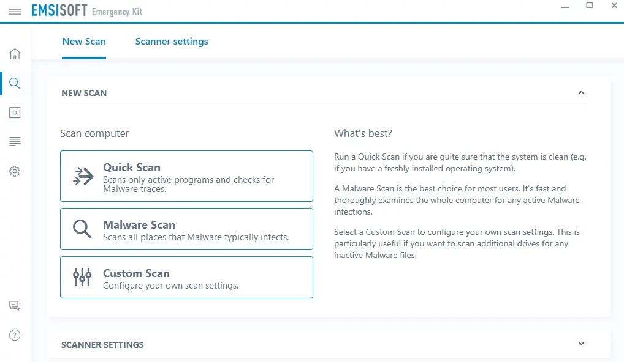Click the Custom Scan sliders icon

(x=82, y=277)
